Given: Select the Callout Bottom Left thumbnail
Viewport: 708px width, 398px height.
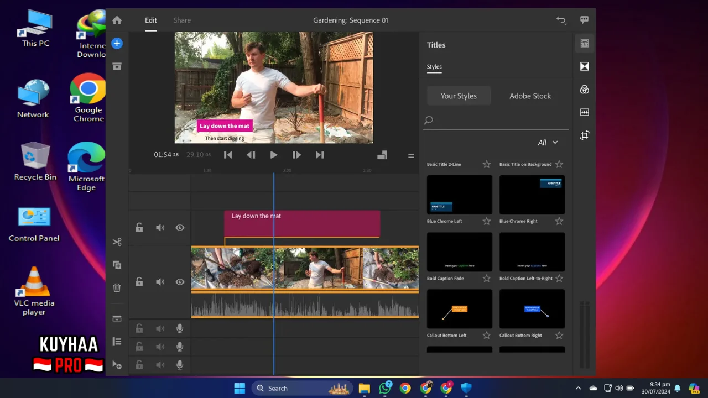Looking at the screenshot, I should point(460,308).
